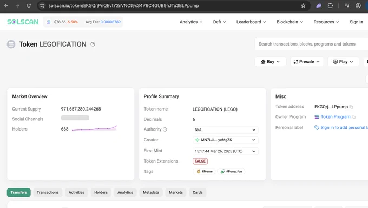Open the browser extensions puzzle icon
368x208 pixels.
[x=330, y=5]
